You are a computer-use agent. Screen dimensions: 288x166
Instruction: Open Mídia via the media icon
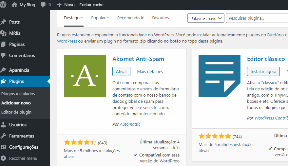pos(3,33)
